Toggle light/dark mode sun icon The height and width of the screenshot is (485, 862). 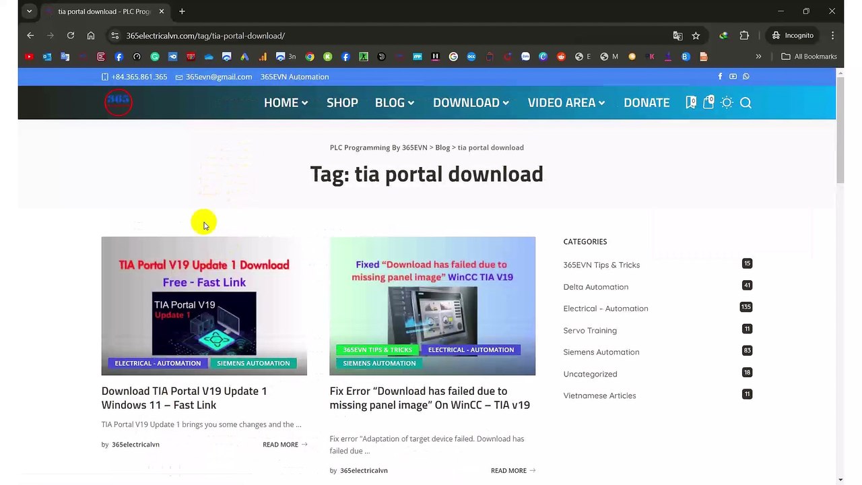coord(727,102)
